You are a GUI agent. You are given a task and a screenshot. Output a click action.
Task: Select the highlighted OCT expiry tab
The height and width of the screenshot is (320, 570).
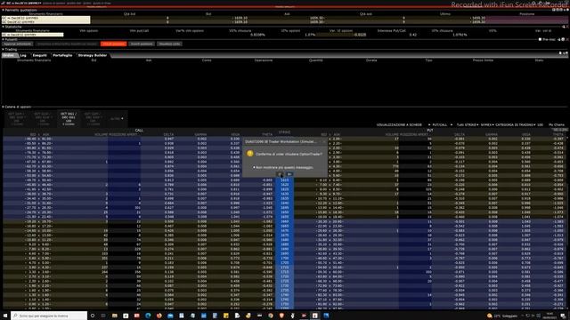69,118
